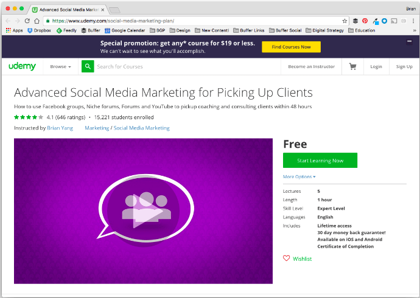Open the Design bookmarks folder

coord(180,30)
